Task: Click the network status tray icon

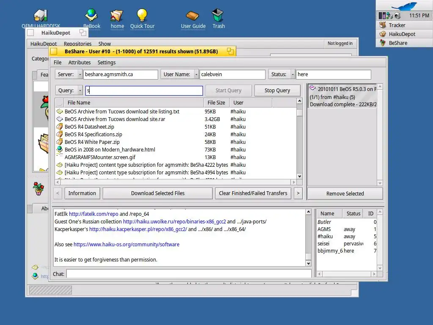Action: (389, 16)
